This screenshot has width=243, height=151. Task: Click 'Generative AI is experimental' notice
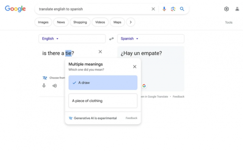pos(95,118)
